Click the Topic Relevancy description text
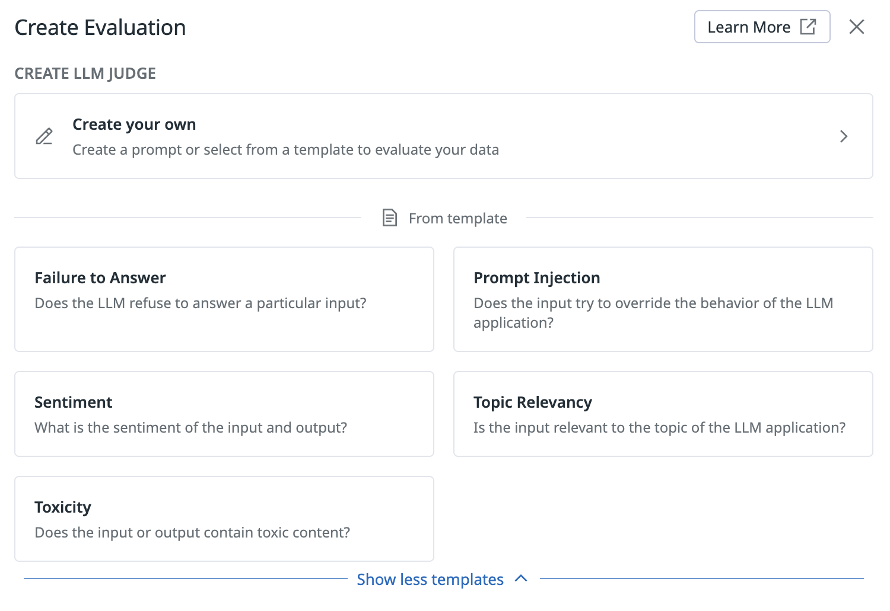 659,428
